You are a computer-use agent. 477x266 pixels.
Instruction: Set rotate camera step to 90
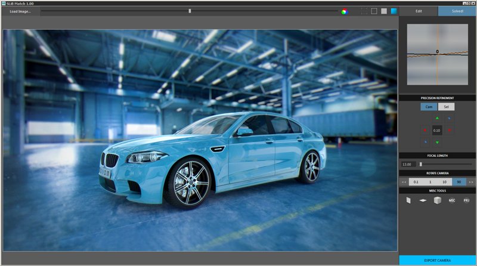[x=459, y=182]
